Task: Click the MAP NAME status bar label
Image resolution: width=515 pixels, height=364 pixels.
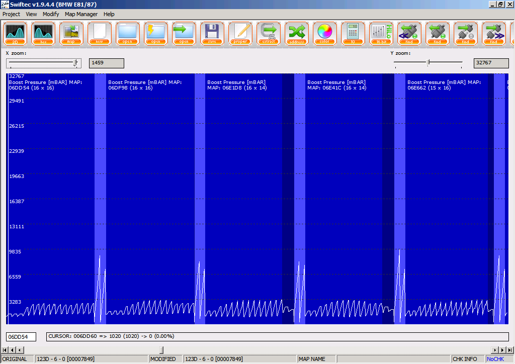Action: click(317, 359)
